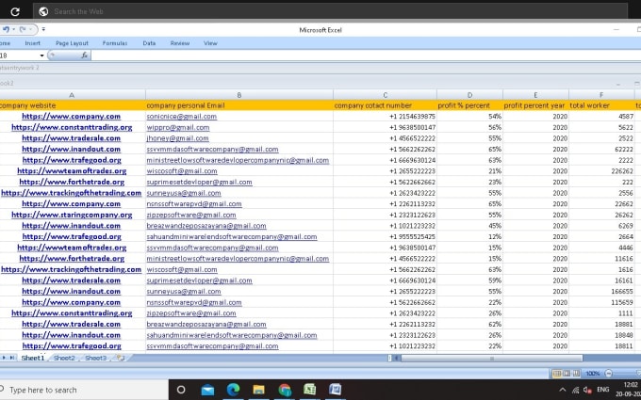This screenshot has width=641, height=400.
Task: Select column E header
Action: 535,95
